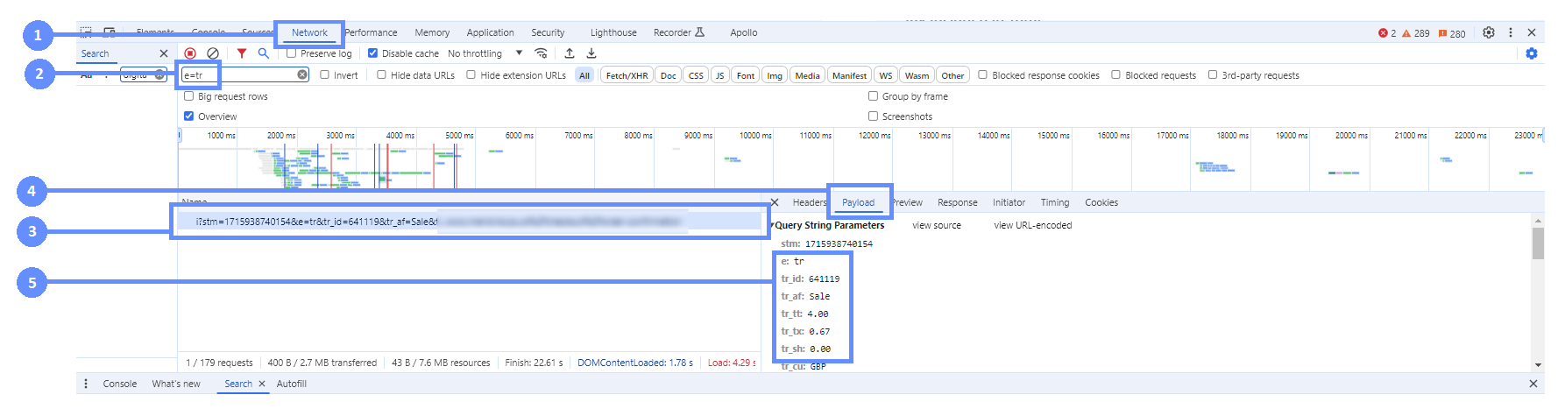Open the No throttling dropdown
Viewport: 1565px width, 416px height.
(x=485, y=53)
